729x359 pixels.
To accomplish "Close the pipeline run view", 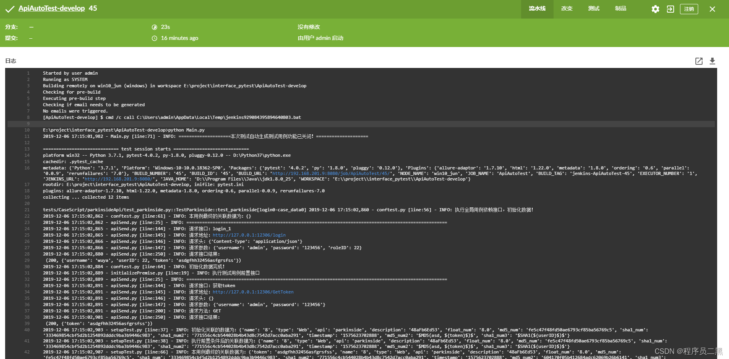I will (x=712, y=9).
